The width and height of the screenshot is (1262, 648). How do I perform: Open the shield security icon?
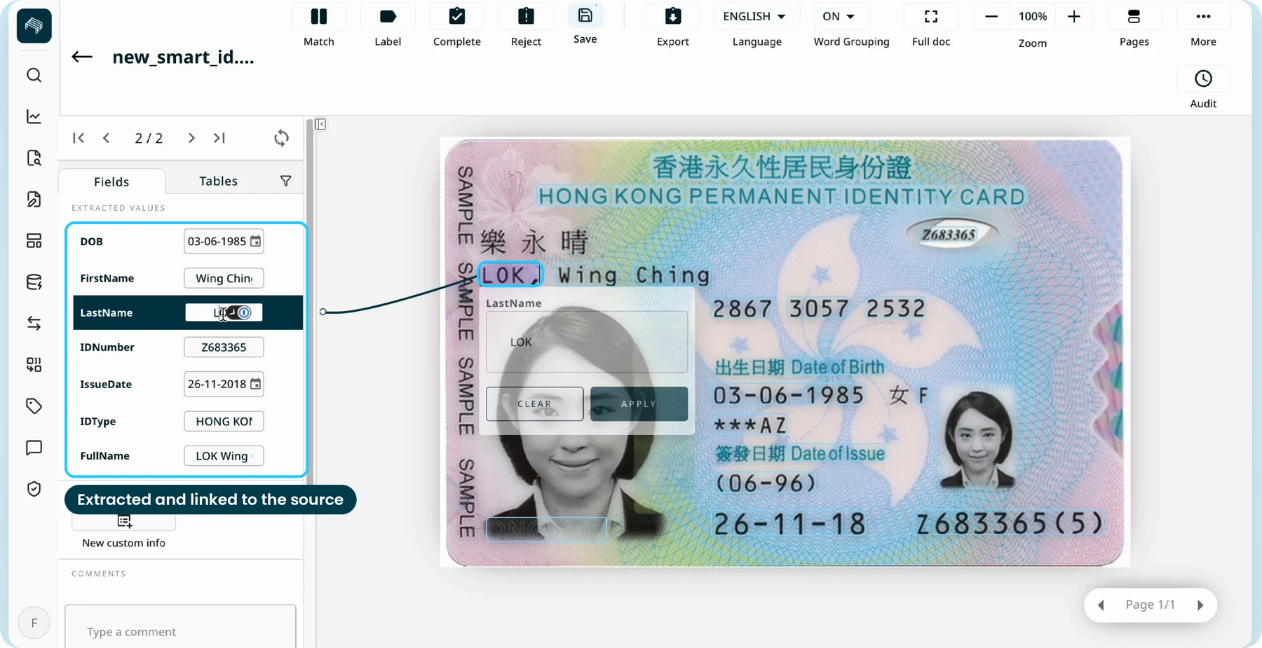pyautogui.click(x=34, y=488)
